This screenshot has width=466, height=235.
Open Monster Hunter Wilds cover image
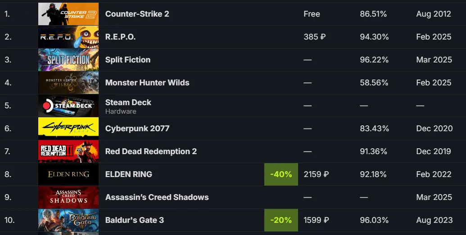click(x=68, y=83)
